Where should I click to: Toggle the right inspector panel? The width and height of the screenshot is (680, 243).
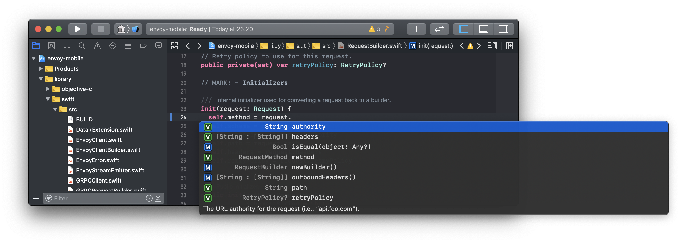(x=503, y=29)
